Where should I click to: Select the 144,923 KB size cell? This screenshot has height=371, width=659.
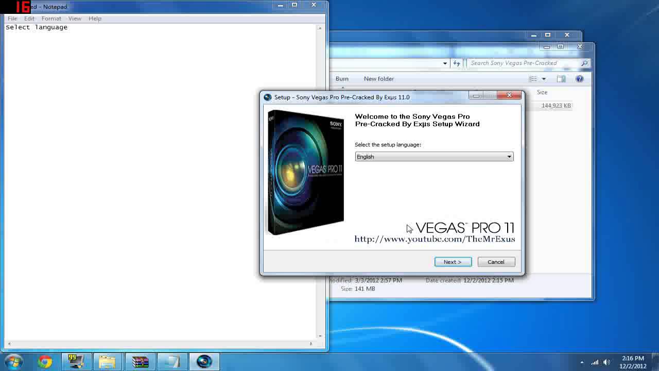click(x=556, y=106)
